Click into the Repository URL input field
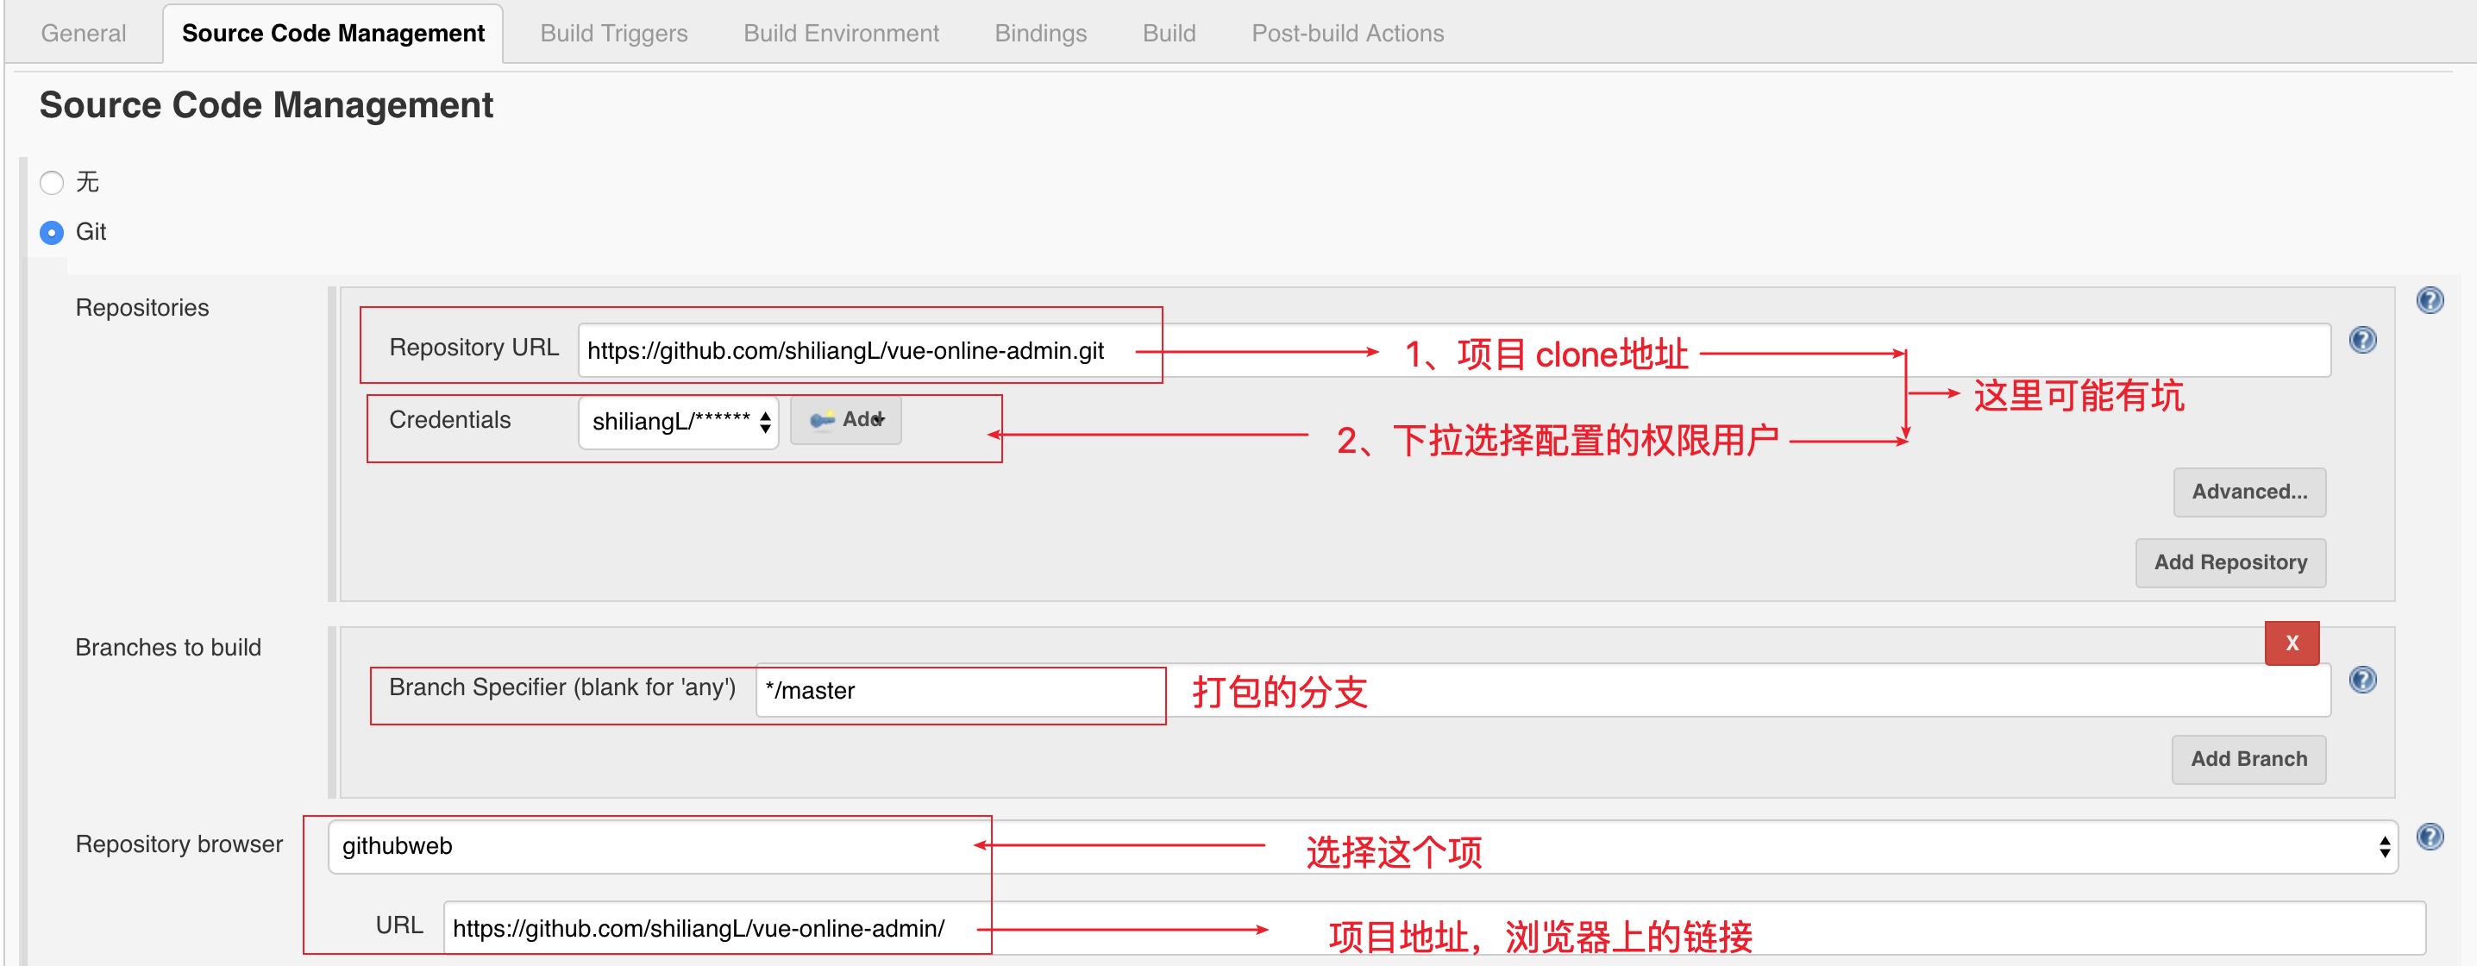 (1454, 351)
